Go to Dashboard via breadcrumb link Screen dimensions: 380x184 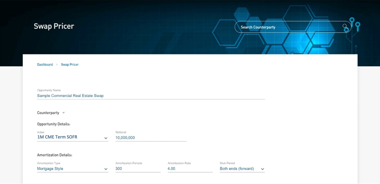pyautogui.click(x=45, y=64)
